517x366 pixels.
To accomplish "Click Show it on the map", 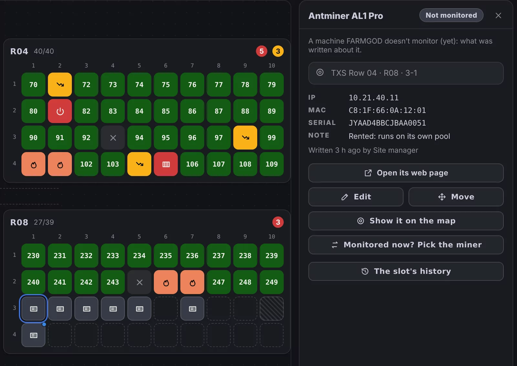I will pos(406,221).
